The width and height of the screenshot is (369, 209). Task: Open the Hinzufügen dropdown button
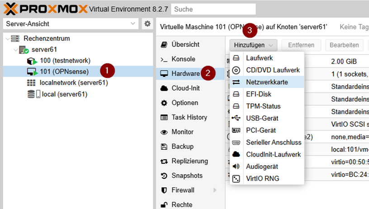pyautogui.click(x=253, y=45)
